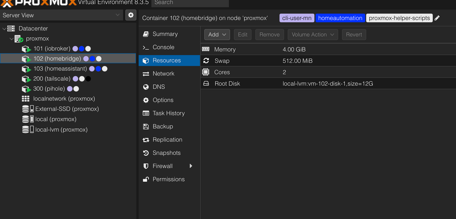Viewport: 456px width, 219px height.
Task: Click the DNS globe icon
Action: click(146, 87)
